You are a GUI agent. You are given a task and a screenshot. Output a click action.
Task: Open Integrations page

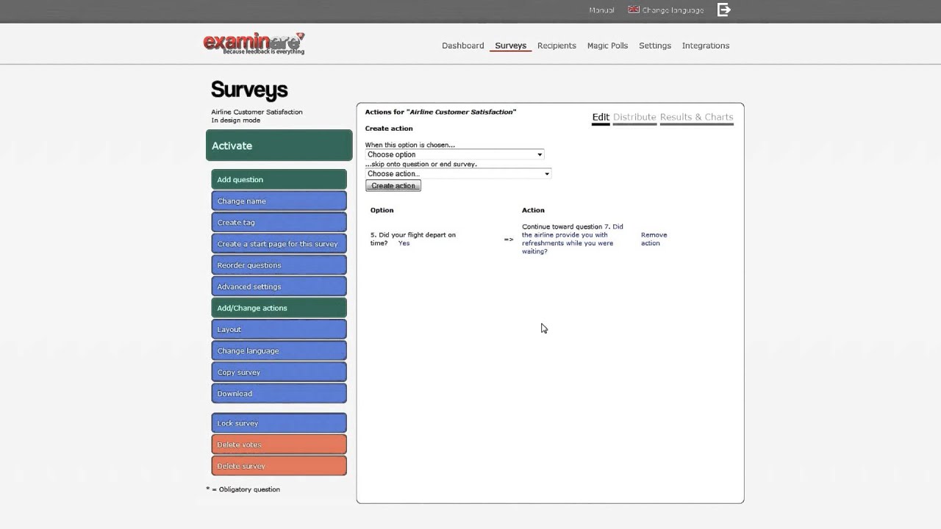[706, 46]
